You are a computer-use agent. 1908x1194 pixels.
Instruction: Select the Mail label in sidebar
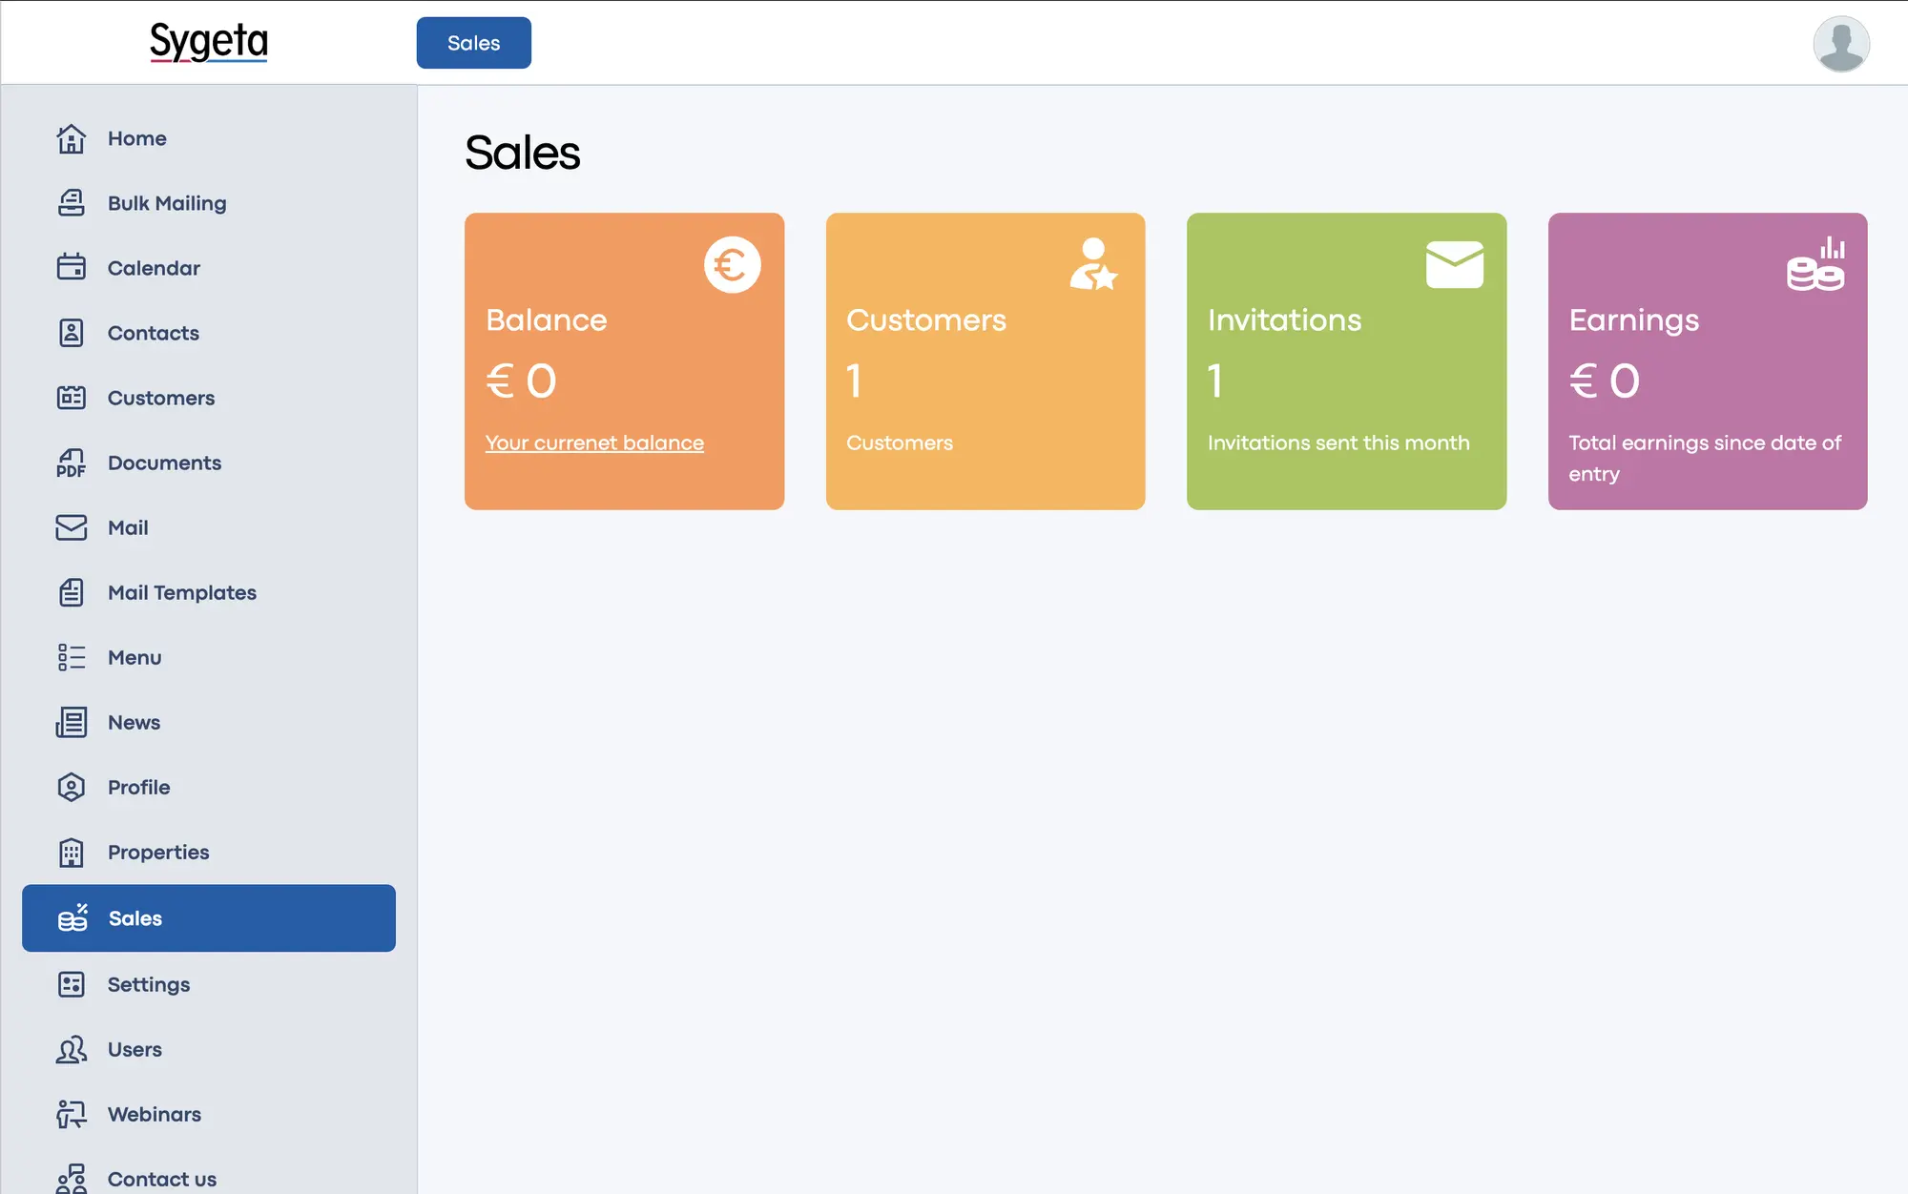(x=128, y=527)
